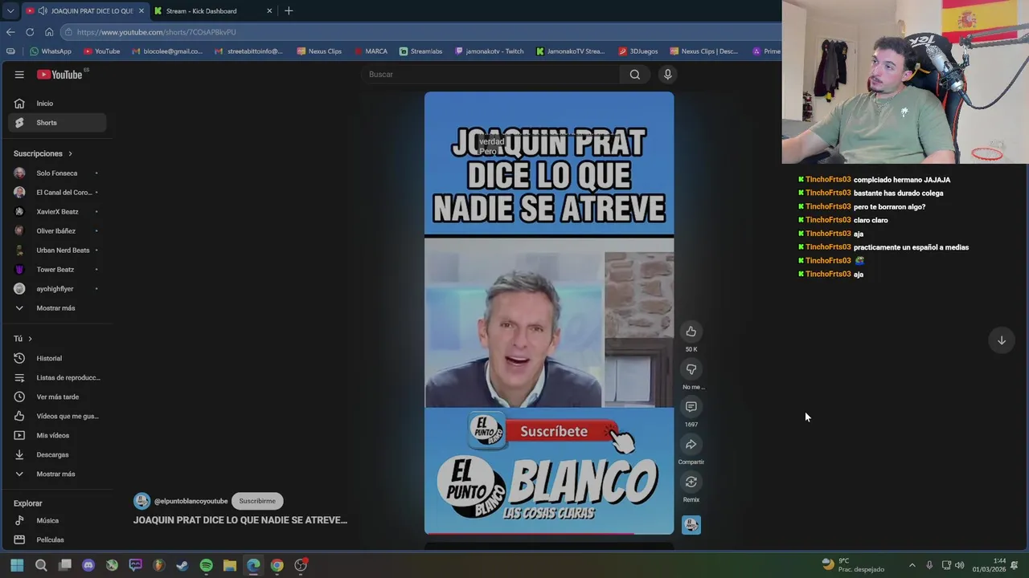Select the JOAQUIN PRAT DICE LO QUE tab

pos(84,11)
